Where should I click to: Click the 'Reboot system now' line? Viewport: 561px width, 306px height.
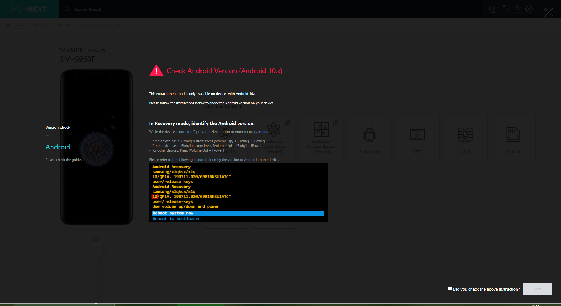click(238, 213)
